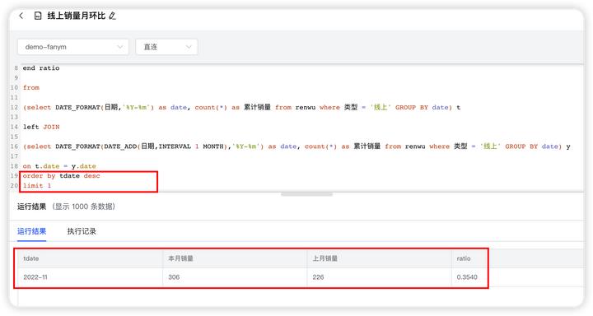Open the demo-fanym data source dropdown
This screenshot has width=593, height=316.
[73, 47]
